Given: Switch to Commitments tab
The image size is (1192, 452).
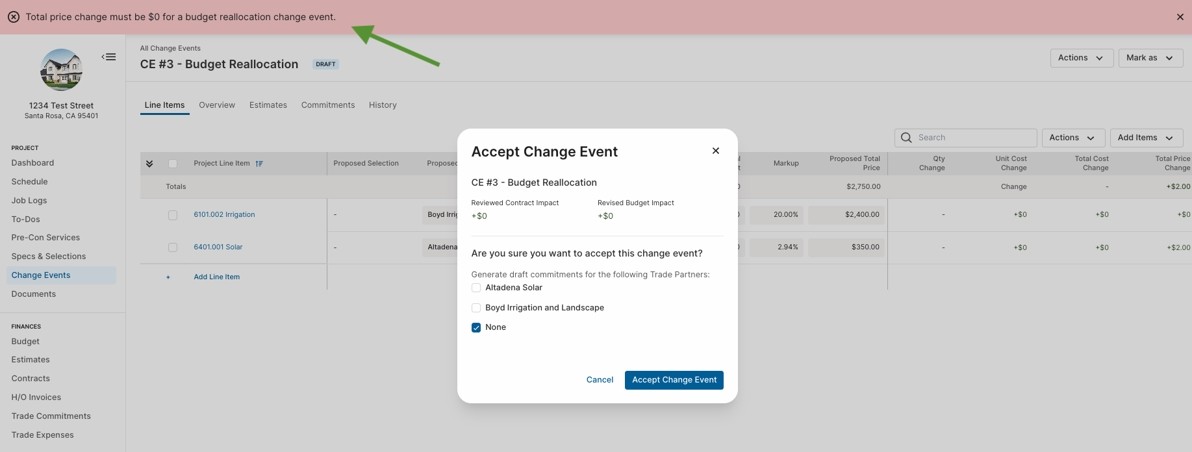Looking at the screenshot, I should pos(328,105).
